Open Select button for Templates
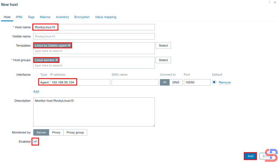The image size is (278, 162). click(x=163, y=45)
